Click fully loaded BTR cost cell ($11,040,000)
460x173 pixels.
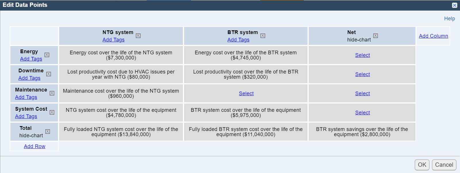[246, 132]
